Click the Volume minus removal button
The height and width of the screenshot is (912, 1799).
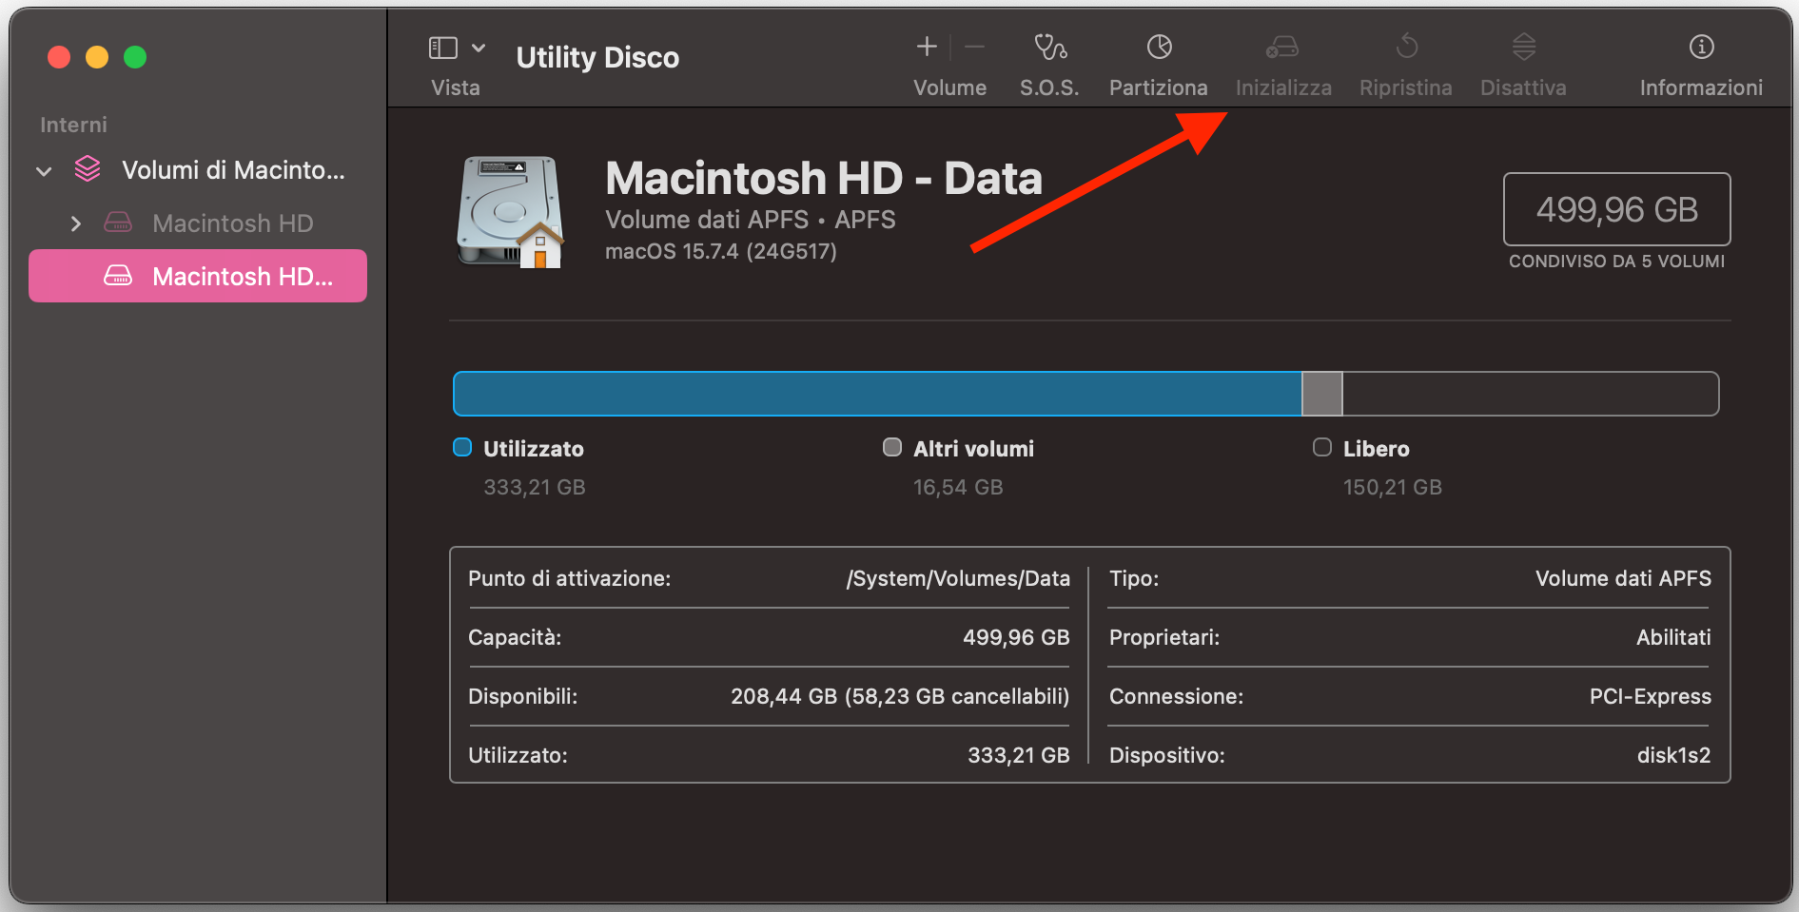(973, 46)
